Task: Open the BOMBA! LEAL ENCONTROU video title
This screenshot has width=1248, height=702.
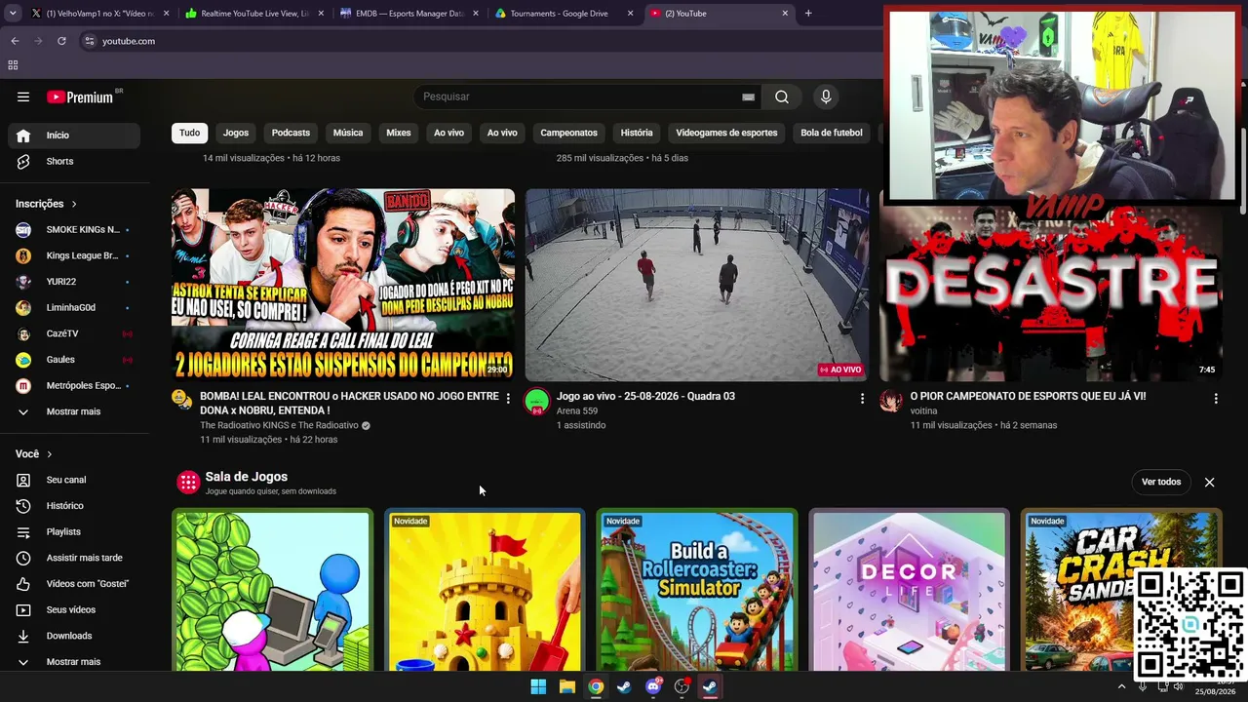Action: point(349,404)
